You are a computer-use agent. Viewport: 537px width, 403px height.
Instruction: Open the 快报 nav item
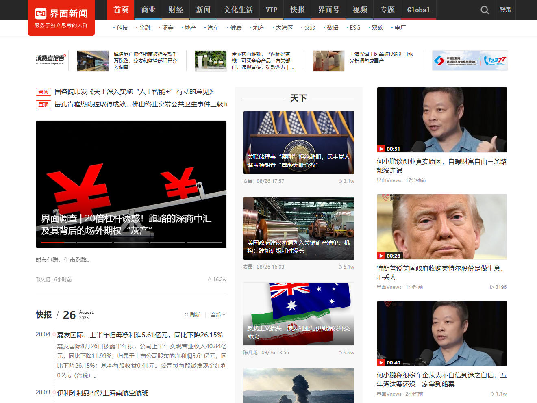[x=298, y=10]
